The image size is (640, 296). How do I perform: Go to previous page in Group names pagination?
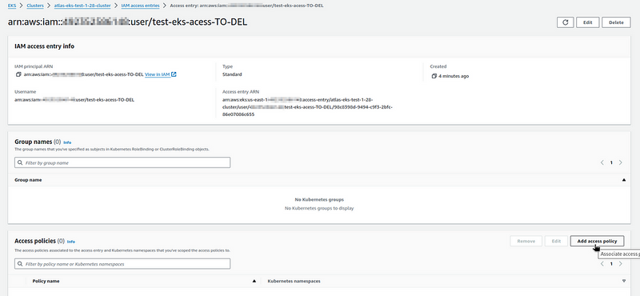[x=602, y=162]
